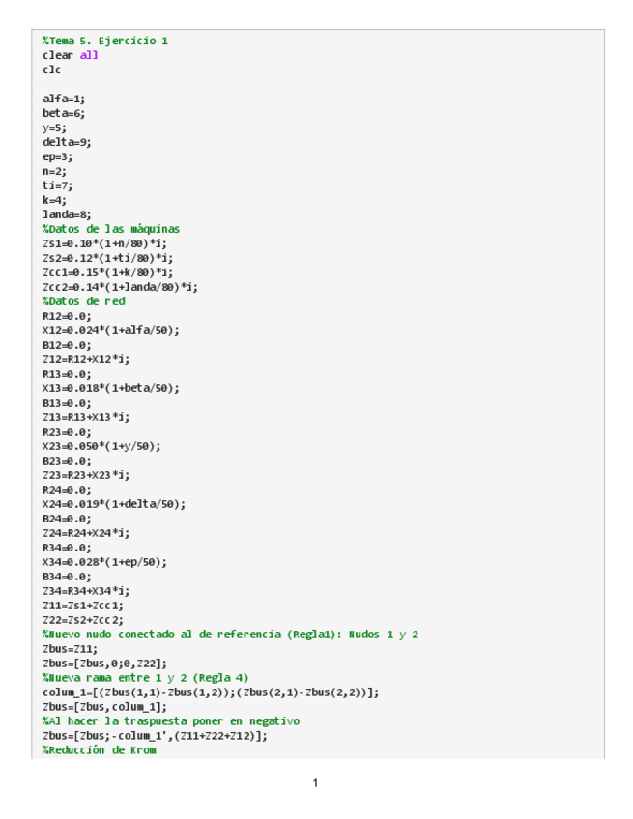Click the page number 1 footer
Image resolution: width=633 pixels, height=819 pixels.
pyautogui.click(x=315, y=783)
